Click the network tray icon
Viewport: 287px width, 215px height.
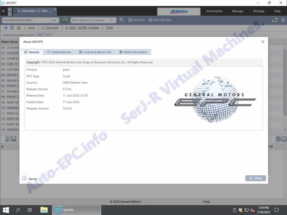click(247, 210)
